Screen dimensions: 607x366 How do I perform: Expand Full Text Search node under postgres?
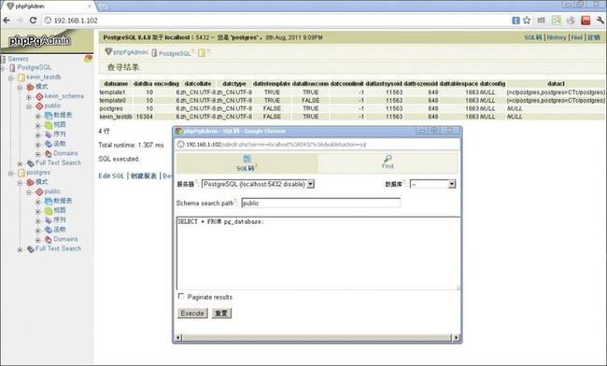[x=20, y=249]
